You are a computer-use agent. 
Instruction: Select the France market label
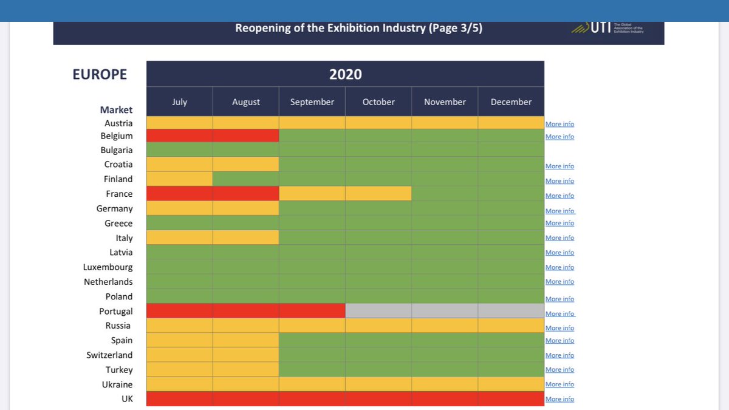(x=119, y=194)
